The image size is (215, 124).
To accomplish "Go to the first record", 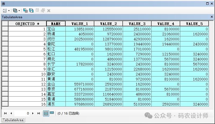I will [5, 113].
